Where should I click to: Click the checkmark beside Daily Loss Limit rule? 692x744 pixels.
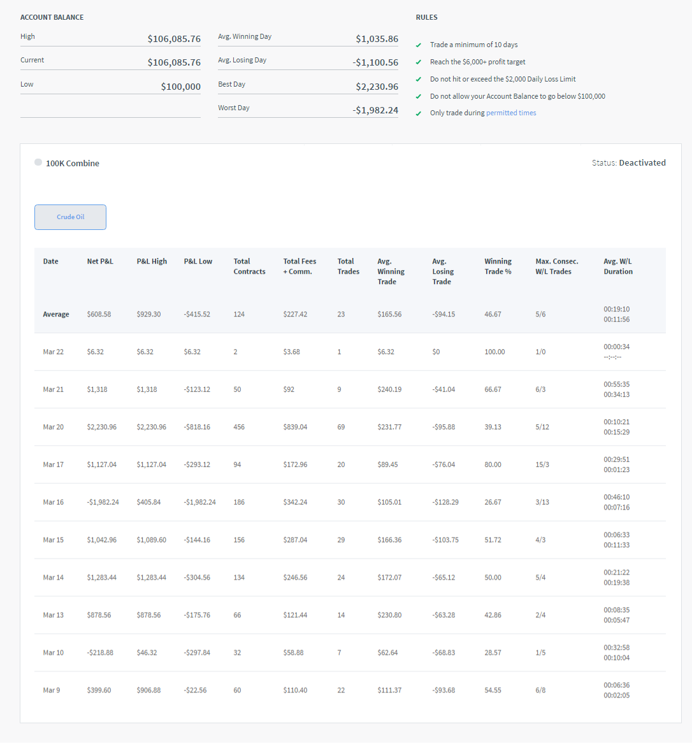click(419, 80)
